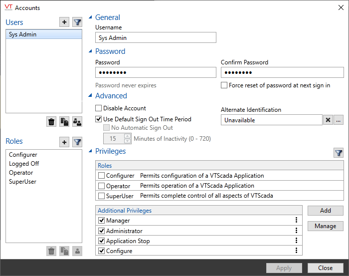Collapse the Advanced section
349x276 pixels.
pyautogui.click(x=90, y=96)
